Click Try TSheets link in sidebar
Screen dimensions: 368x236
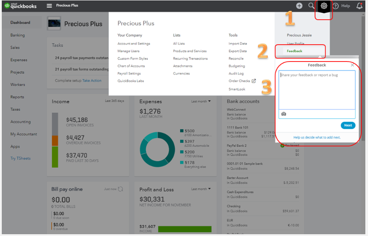coord(20,158)
